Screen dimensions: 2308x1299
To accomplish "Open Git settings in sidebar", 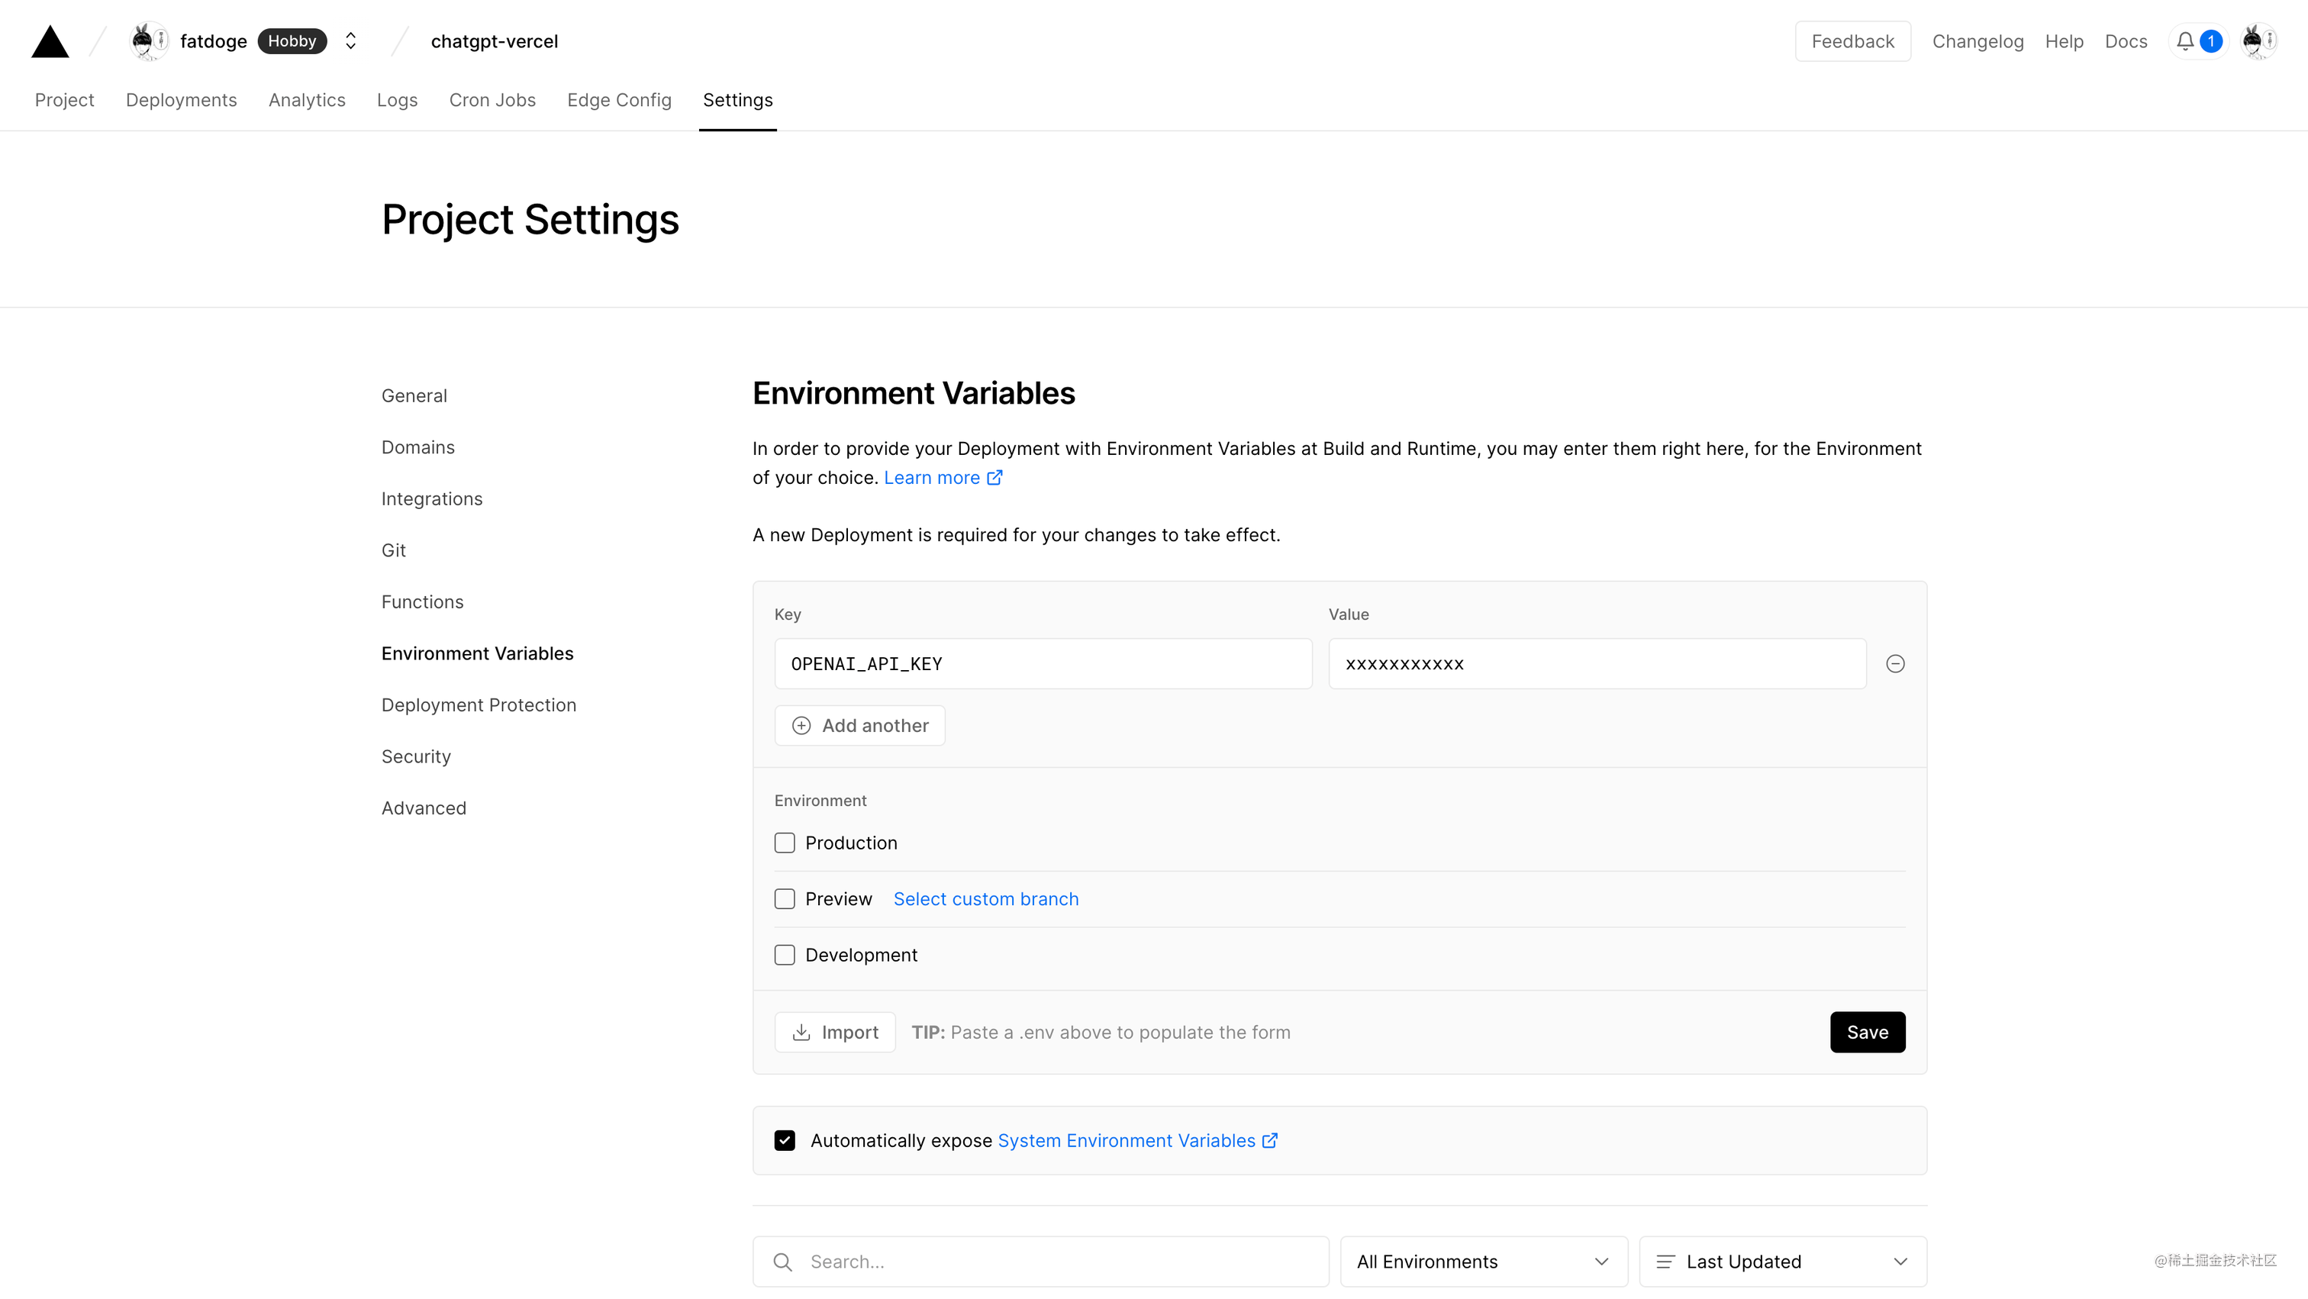I will click(x=393, y=550).
